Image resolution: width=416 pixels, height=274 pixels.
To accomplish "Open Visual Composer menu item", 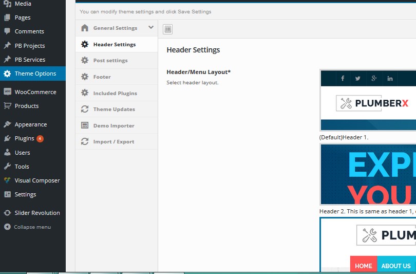I will click(x=33, y=180).
